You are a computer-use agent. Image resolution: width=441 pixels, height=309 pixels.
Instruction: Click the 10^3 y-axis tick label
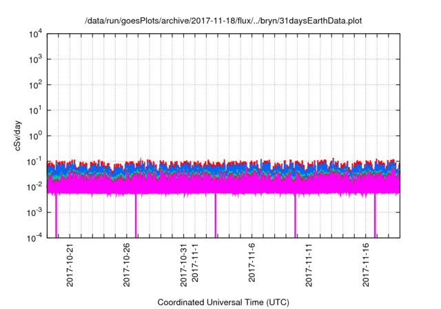pyautogui.click(x=35, y=59)
